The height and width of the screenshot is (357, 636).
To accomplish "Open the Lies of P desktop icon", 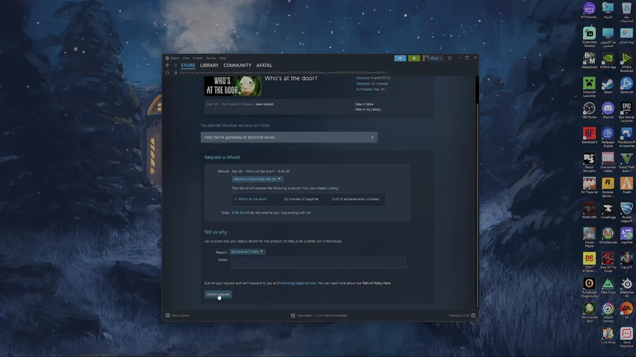I will tap(627, 261).
